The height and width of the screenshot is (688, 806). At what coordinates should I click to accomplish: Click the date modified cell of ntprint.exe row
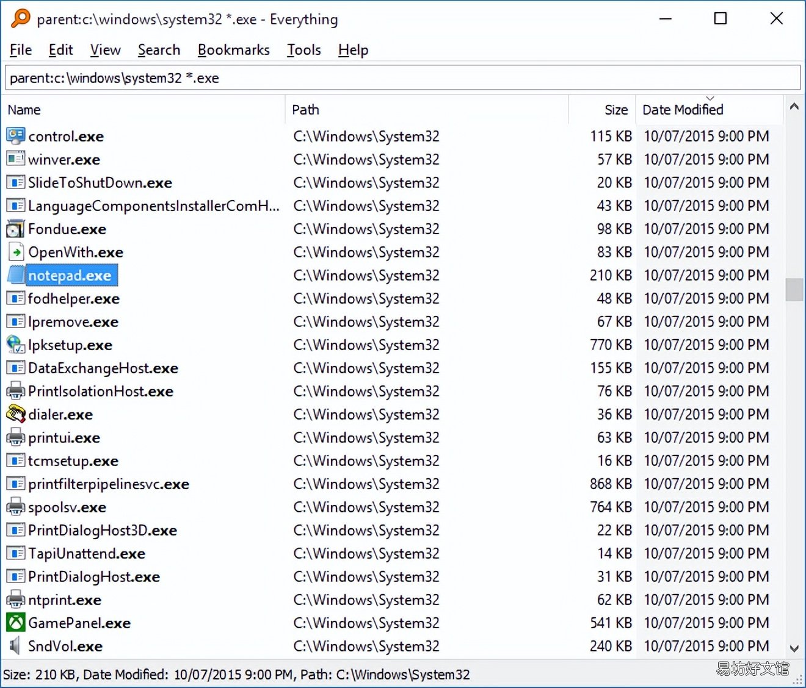tap(706, 600)
